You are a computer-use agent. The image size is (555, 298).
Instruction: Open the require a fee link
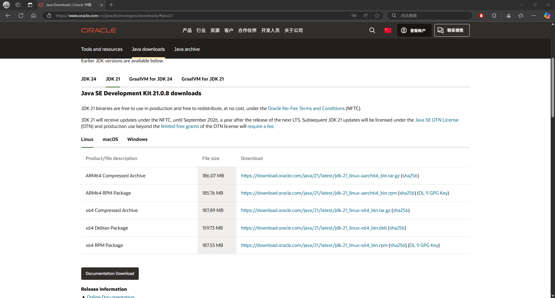pos(260,126)
